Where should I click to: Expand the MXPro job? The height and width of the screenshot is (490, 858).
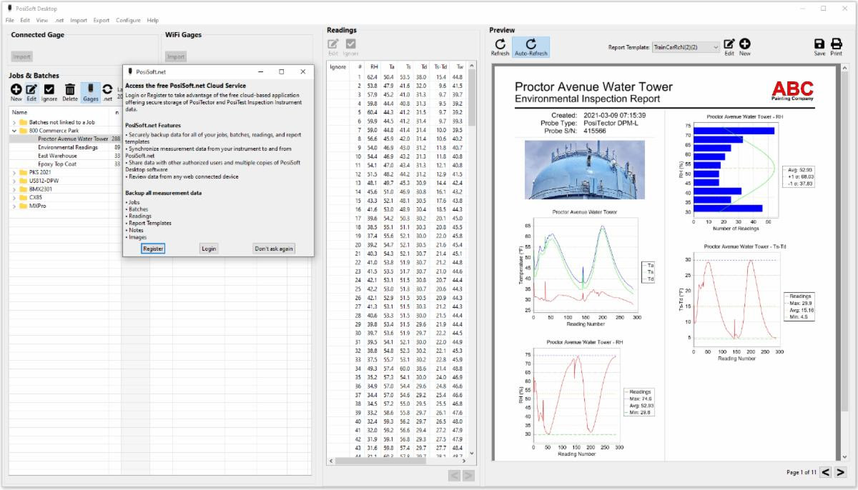coord(14,206)
